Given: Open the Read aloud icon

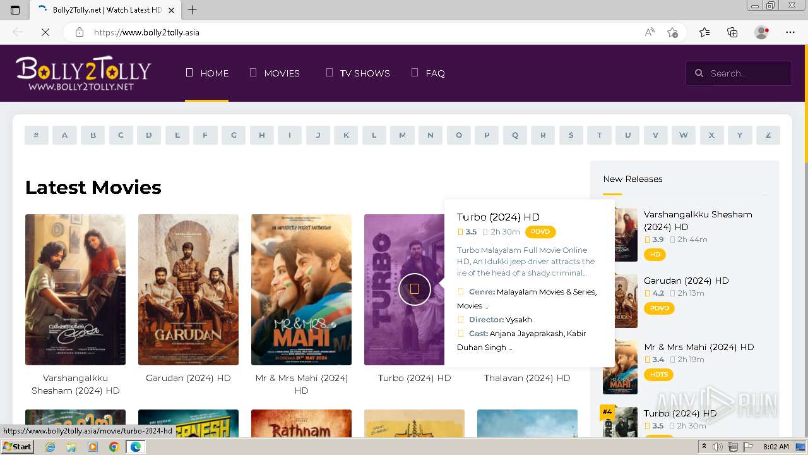Looking at the screenshot, I should (x=650, y=32).
